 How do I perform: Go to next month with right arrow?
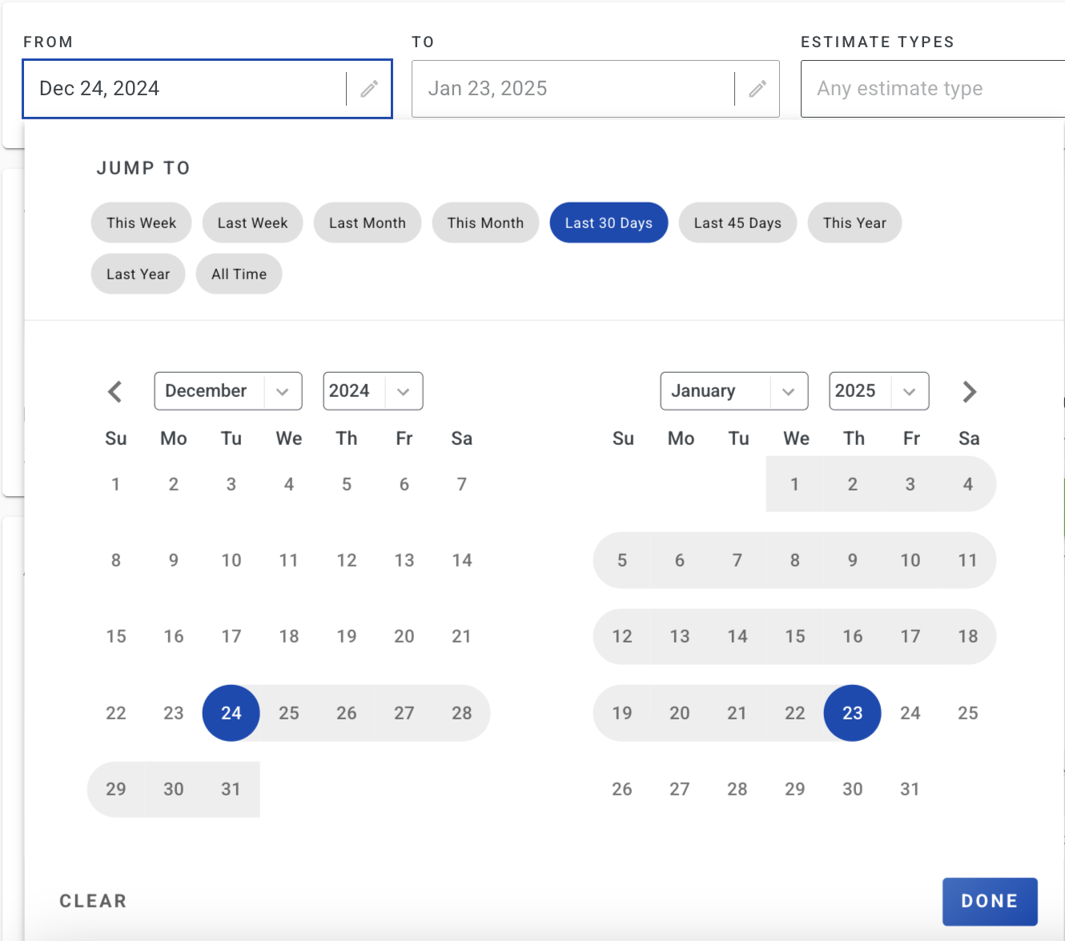(969, 391)
